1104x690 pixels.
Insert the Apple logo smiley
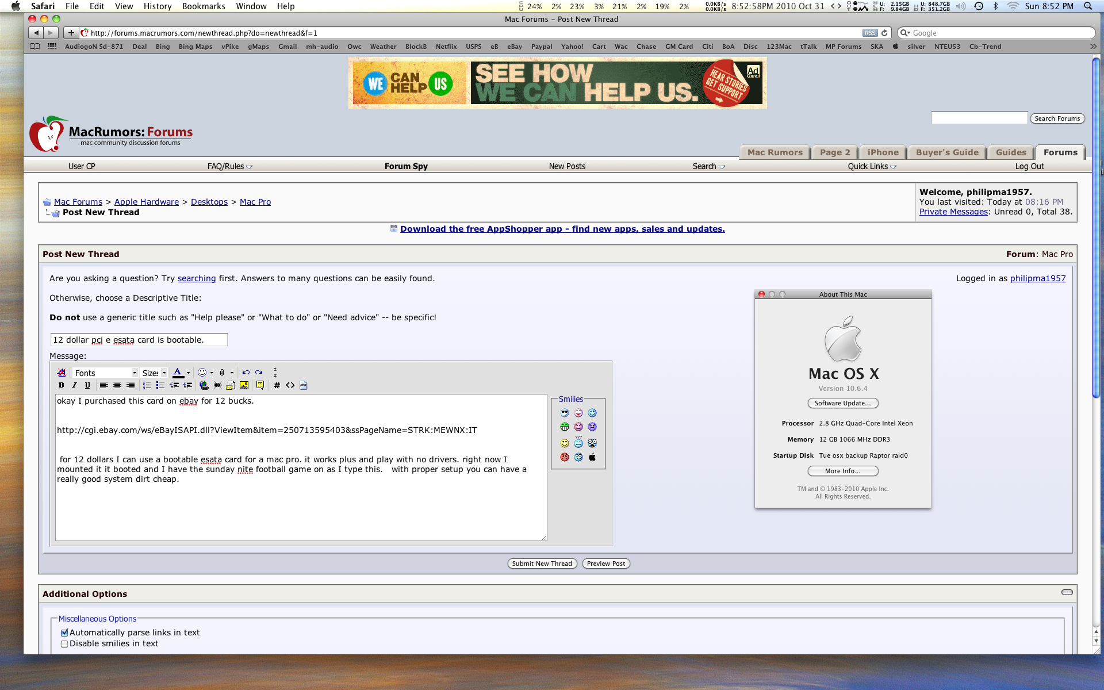pyautogui.click(x=592, y=457)
